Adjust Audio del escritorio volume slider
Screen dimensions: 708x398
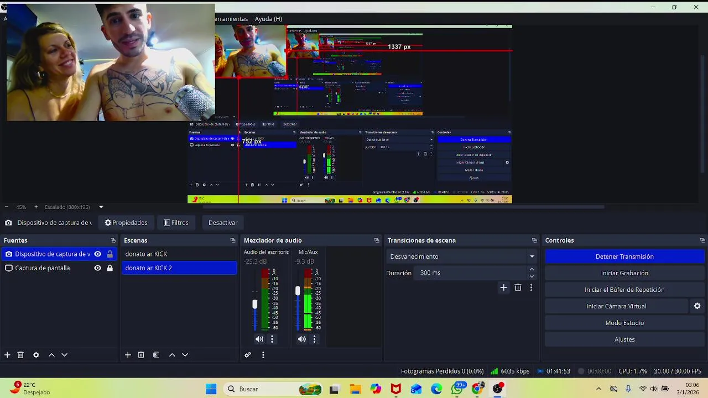click(x=255, y=304)
